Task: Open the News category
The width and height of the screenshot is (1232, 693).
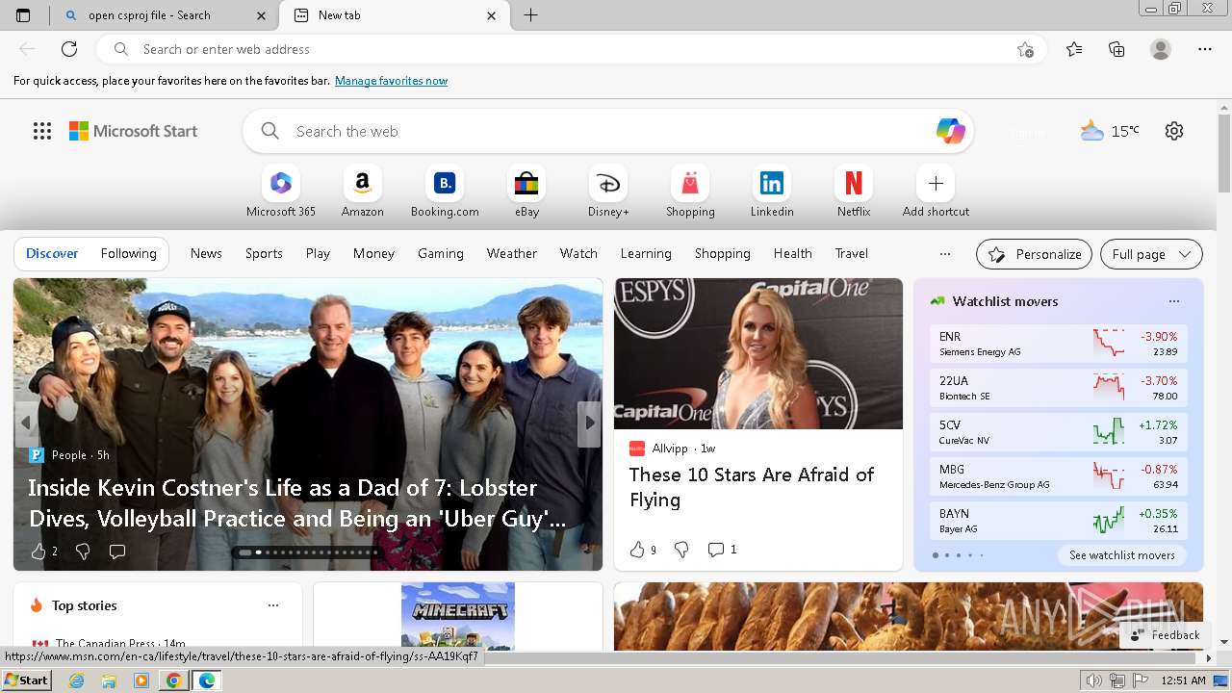Action: (206, 253)
